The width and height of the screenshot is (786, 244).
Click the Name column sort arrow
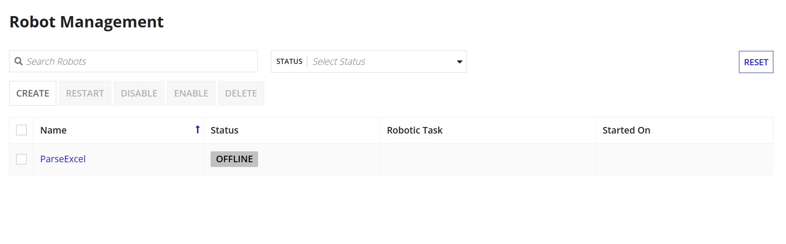click(197, 130)
